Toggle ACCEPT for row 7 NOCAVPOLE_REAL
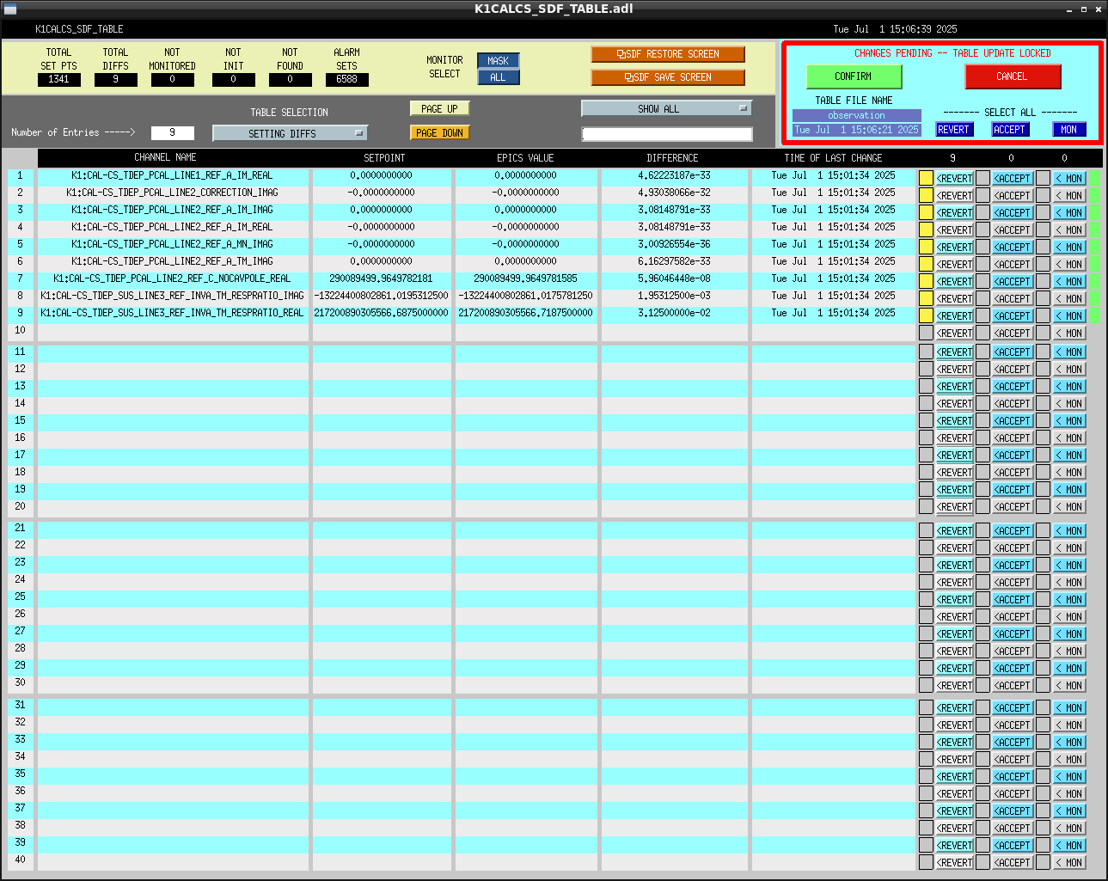 click(x=1013, y=282)
